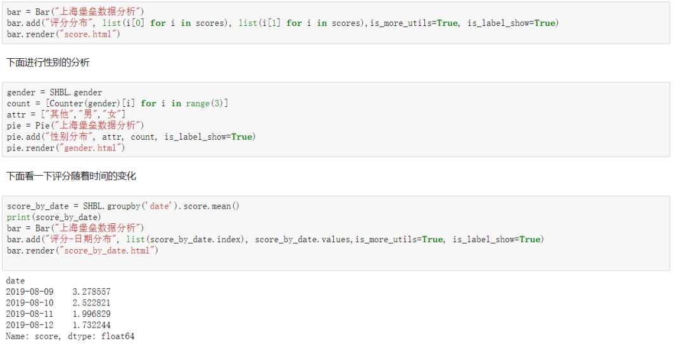Click the attr list line with 其他 男 女
Screen dimensions: 684x356
(66, 114)
